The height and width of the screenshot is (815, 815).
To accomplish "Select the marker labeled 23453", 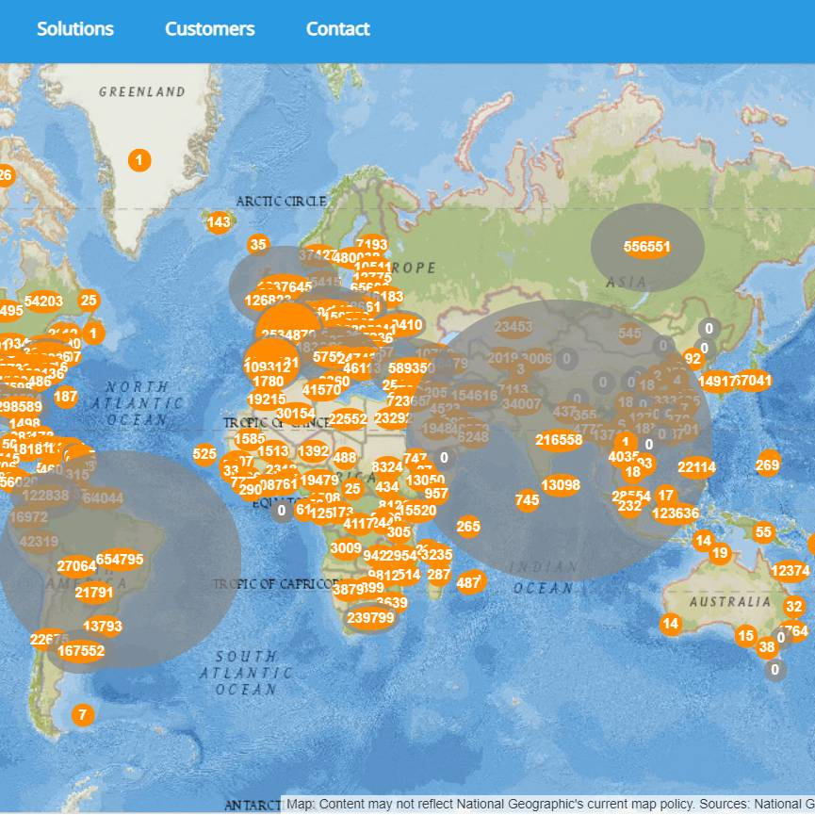I will pos(513,327).
